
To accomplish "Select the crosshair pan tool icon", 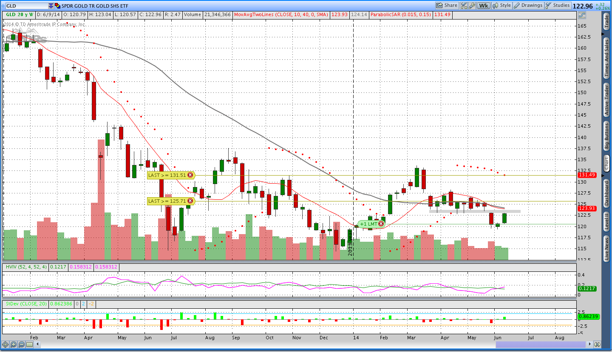I will click(6, 344).
